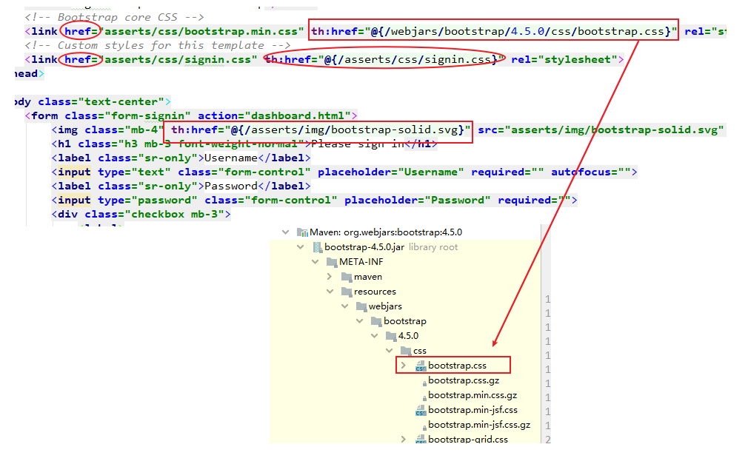Select the bootstrap.css file in tree
This screenshot has height=464, width=748.
457,366
